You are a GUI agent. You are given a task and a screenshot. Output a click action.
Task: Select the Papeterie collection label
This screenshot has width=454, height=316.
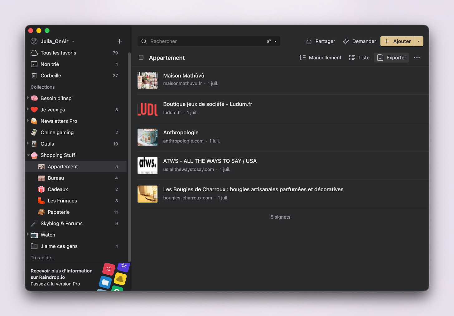59,212
